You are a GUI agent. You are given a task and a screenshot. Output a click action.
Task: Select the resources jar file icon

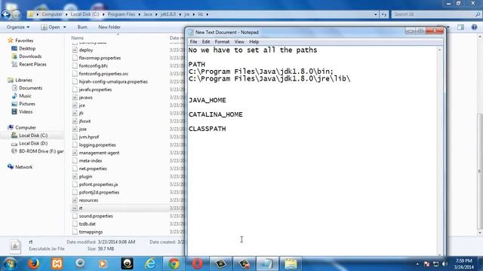(x=75, y=200)
